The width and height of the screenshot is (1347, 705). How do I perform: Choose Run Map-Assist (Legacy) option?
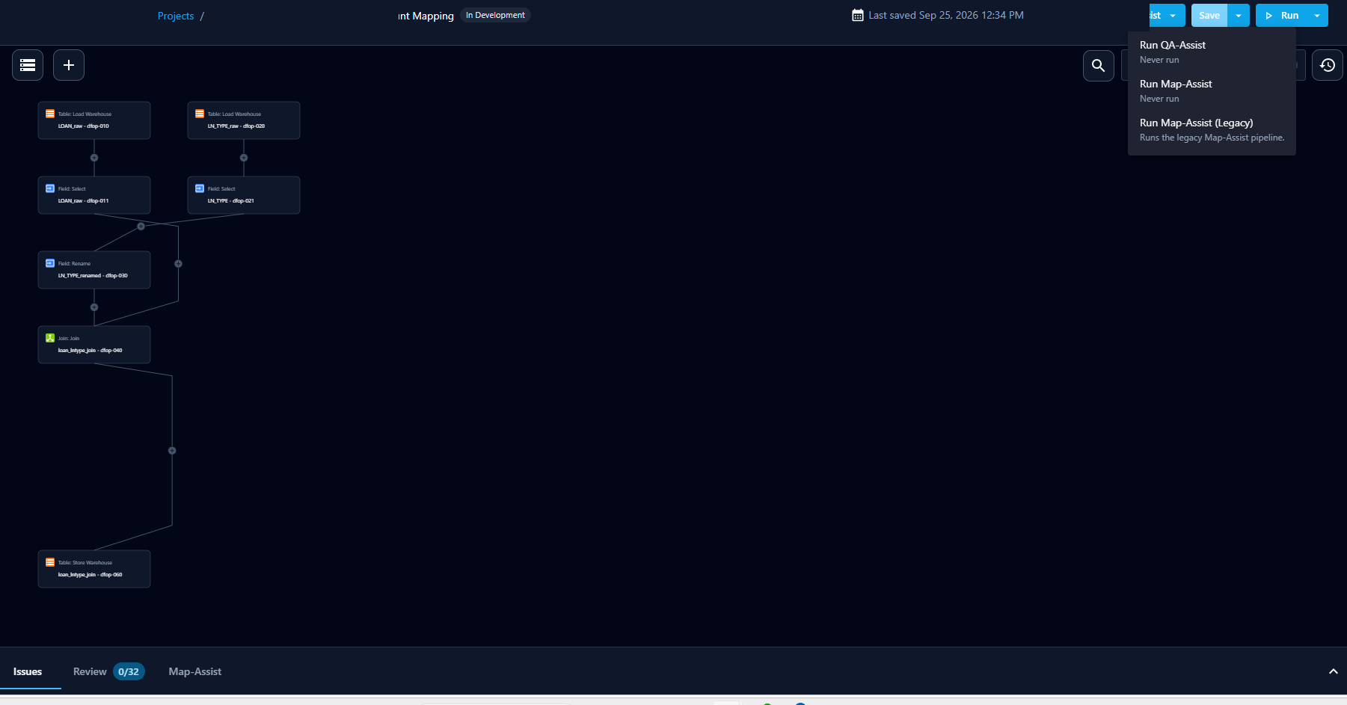[x=1212, y=129]
